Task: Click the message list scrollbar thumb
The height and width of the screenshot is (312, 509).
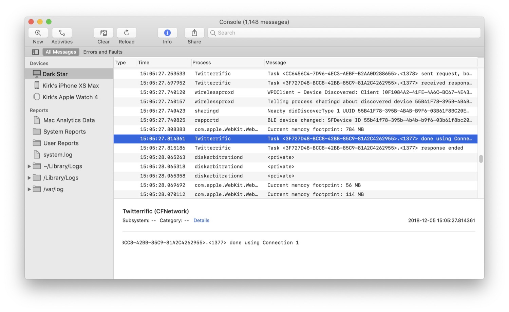Action: [x=480, y=159]
